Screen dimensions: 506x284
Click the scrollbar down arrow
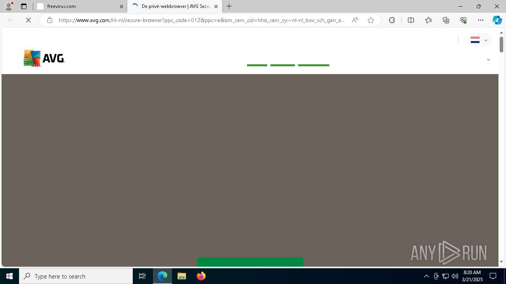pos(501,262)
